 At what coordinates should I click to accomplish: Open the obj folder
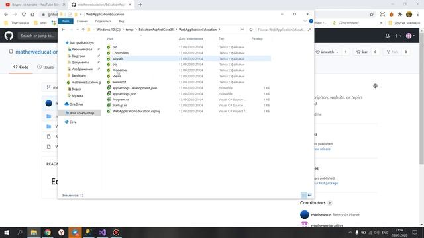click(x=115, y=65)
